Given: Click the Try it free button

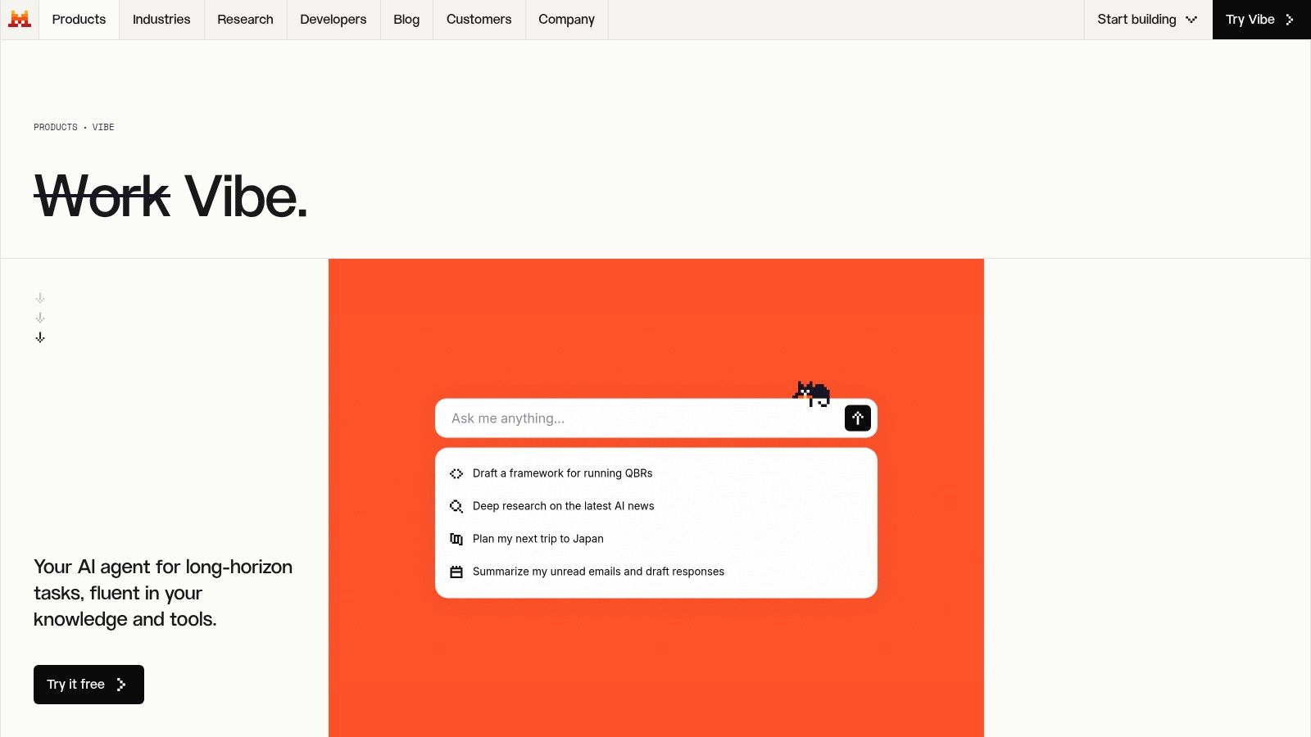Looking at the screenshot, I should click(88, 685).
